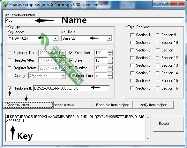Screen dimensions: 187x148
Task: Click the key output scrollbar up arrow
Action: click(148, 117)
